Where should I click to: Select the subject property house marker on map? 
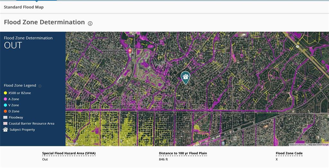(x=185, y=77)
